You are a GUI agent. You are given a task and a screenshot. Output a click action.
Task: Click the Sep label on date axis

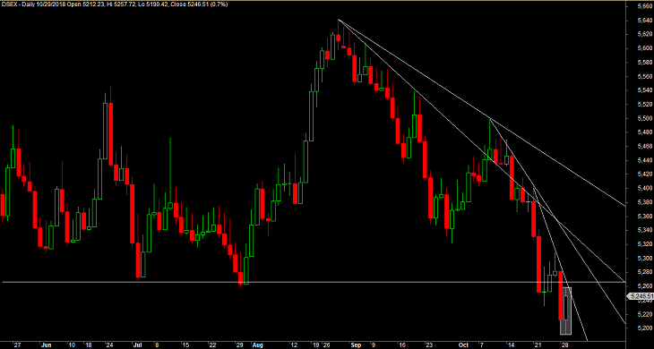(356, 345)
